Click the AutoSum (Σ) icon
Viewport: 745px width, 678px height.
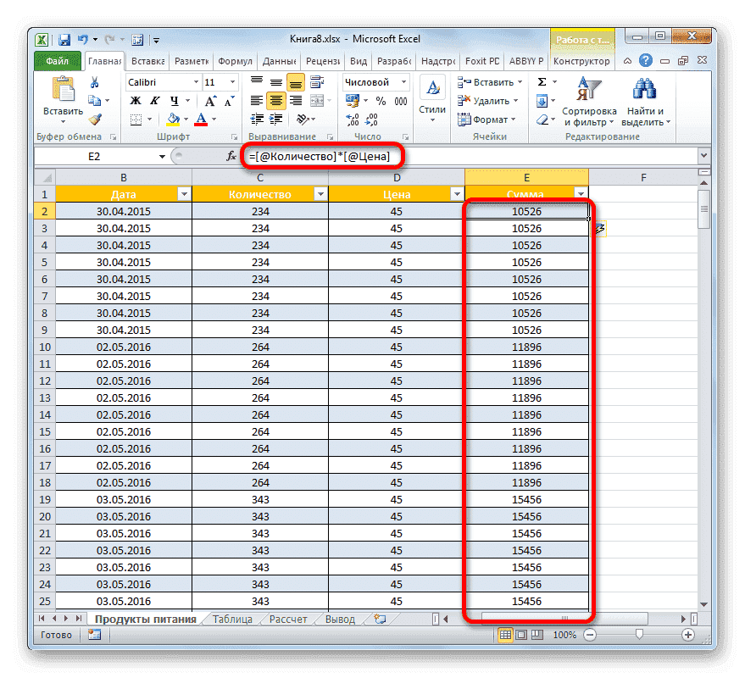pyautogui.click(x=540, y=81)
